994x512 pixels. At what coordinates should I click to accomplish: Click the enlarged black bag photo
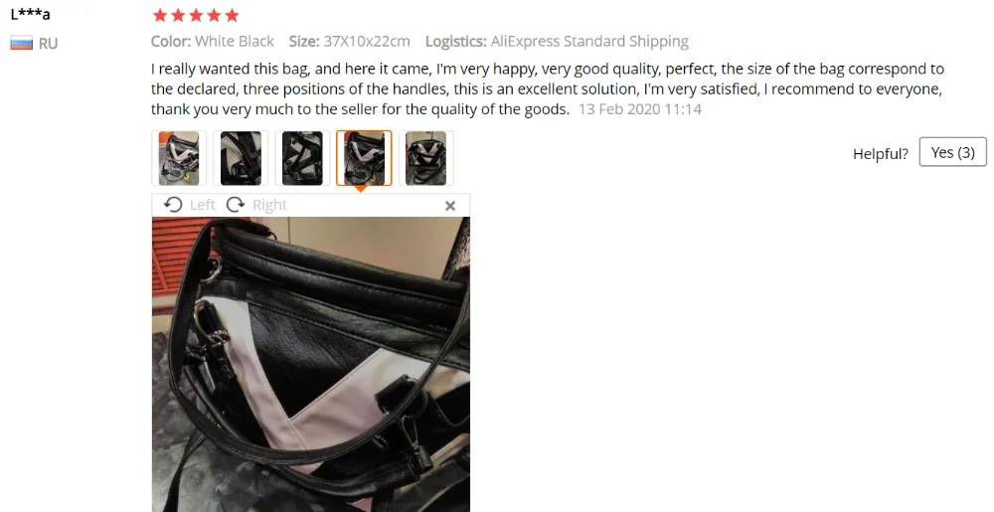pyautogui.click(x=310, y=364)
